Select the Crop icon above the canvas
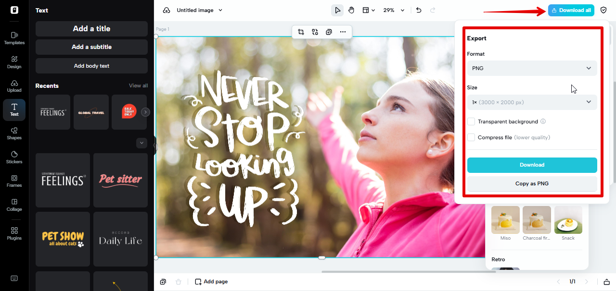616x291 pixels. click(x=301, y=32)
